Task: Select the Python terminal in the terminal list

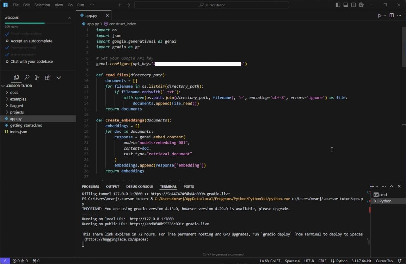Action: (x=385, y=201)
